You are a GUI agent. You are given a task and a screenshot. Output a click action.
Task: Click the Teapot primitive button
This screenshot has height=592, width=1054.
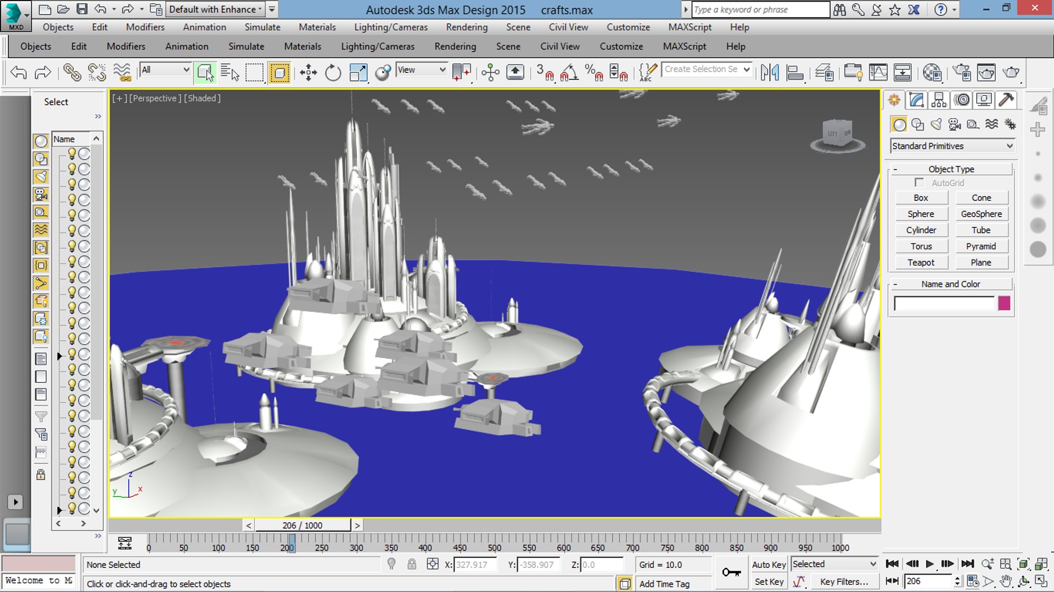(921, 263)
